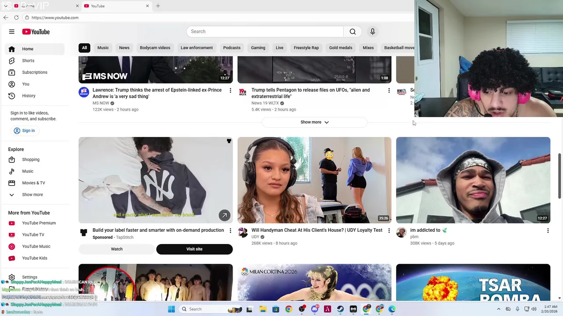
Task: Open Settings in the sidebar
Action: click(35, 277)
